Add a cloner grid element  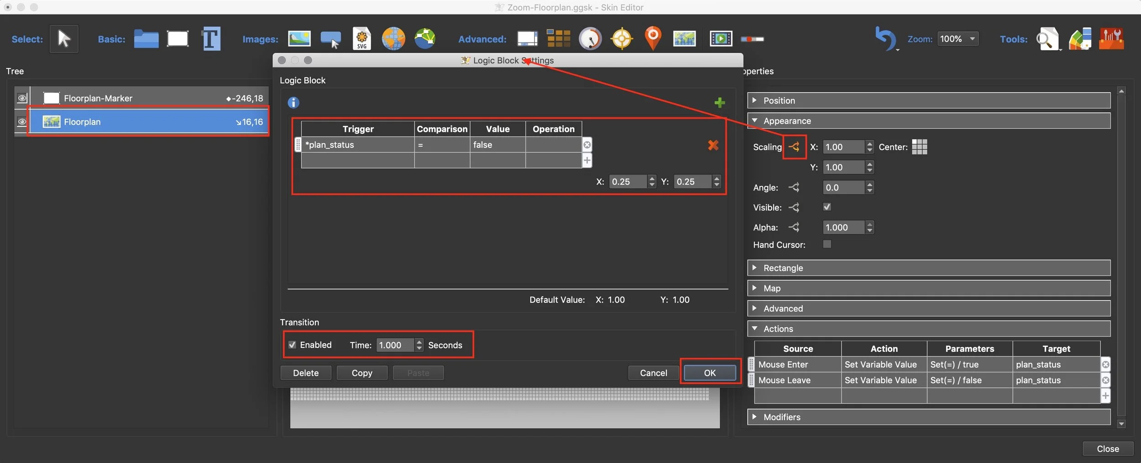(559, 39)
